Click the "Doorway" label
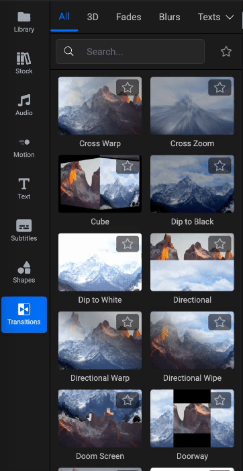This screenshot has height=471, width=243. coord(192,456)
